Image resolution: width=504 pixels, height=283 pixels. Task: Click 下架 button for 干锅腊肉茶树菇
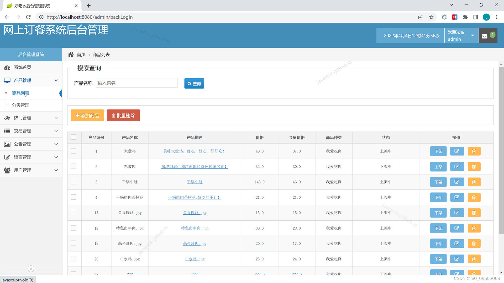tap(438, 198)
